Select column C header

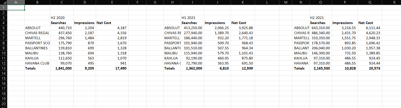tap(62, 2)
